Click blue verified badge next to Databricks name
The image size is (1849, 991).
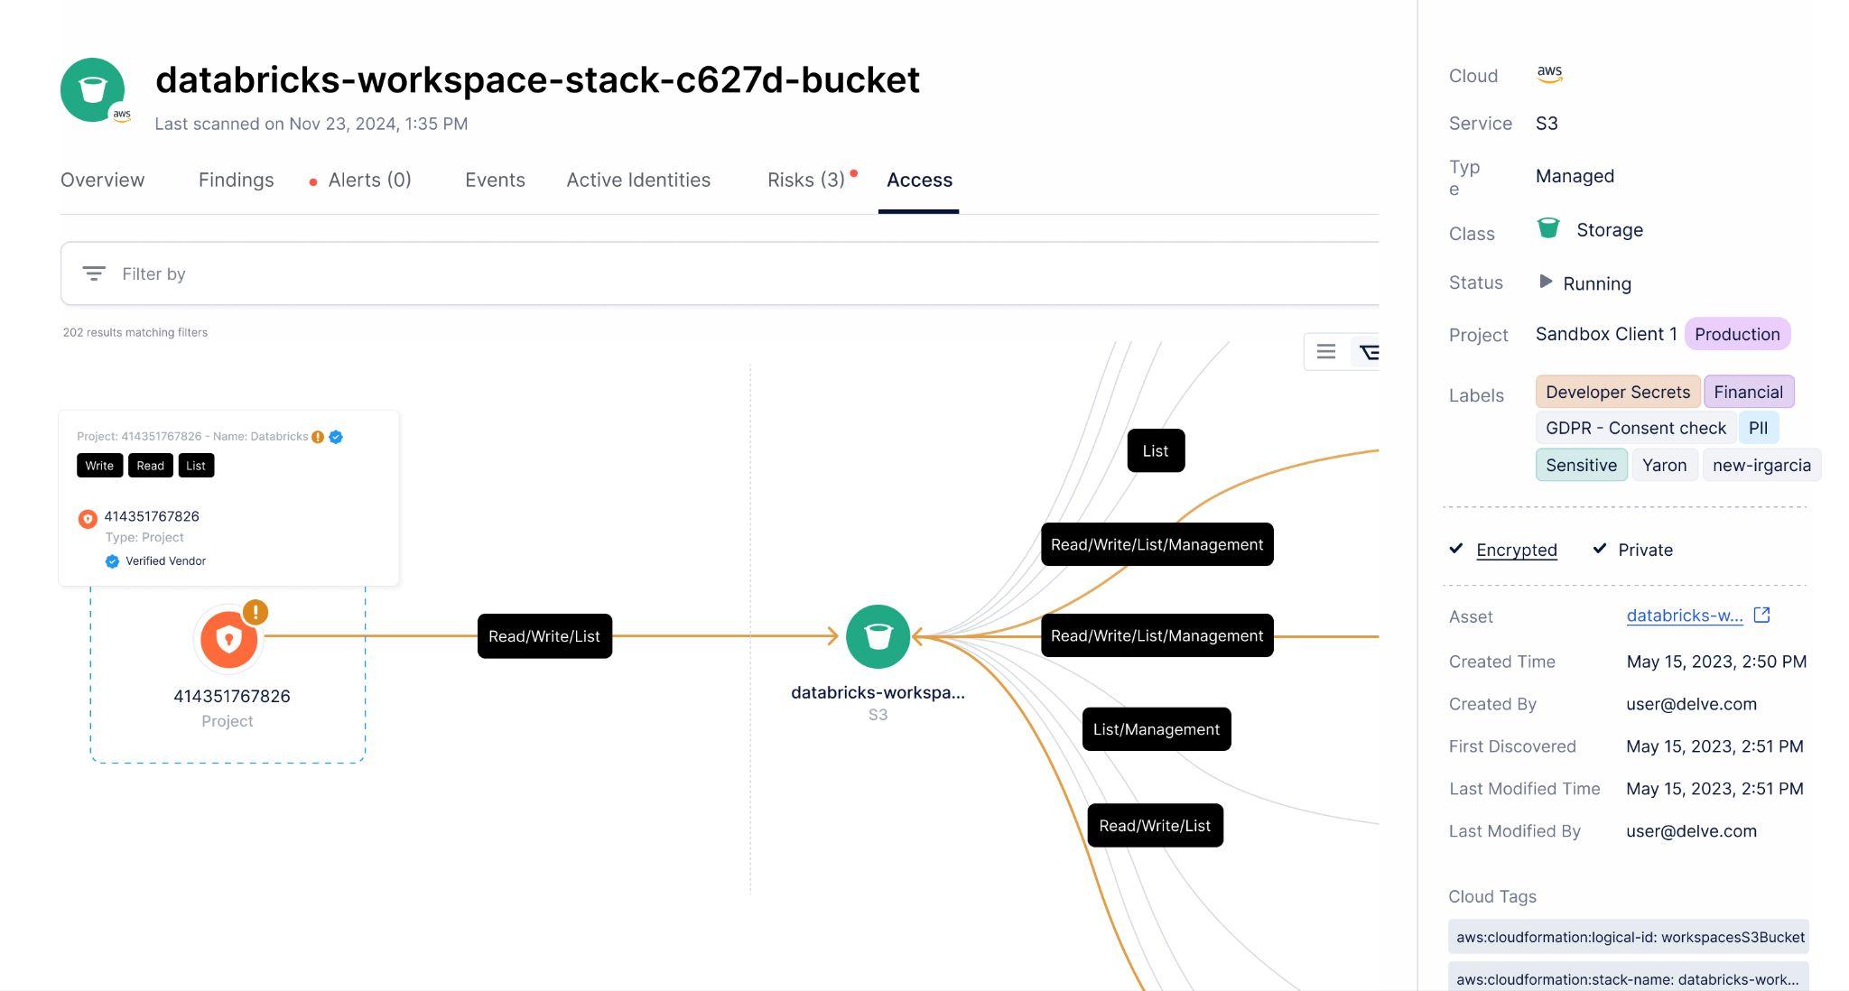(336, 437)
